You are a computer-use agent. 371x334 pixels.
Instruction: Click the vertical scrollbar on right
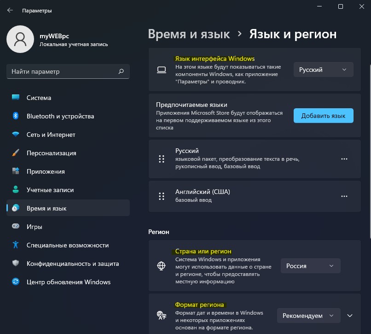(x=370, y=152)
